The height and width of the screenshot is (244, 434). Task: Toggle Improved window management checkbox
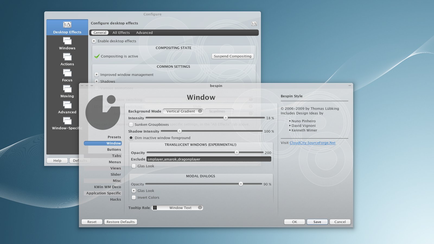(97, 75)
